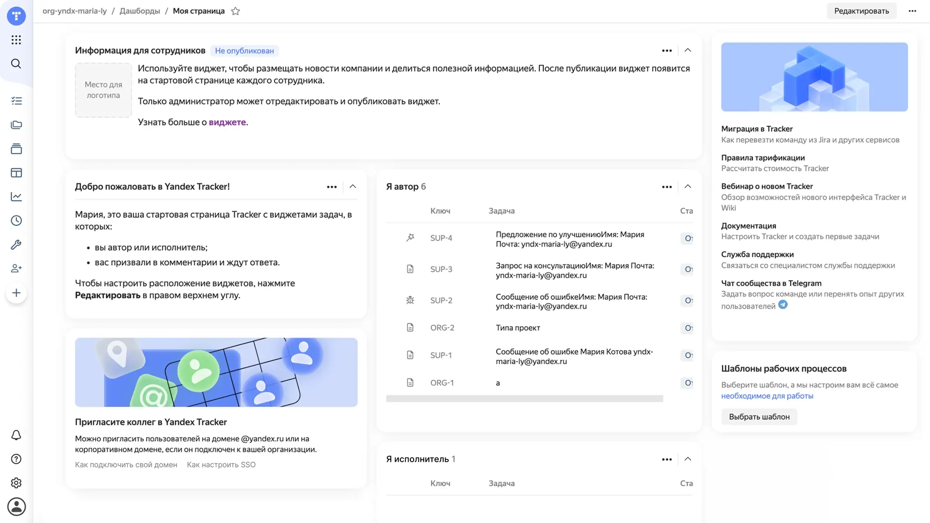Open the Дашборды breadcrumb
The height and width of the screenshot is (523, 930).
pos(140,11)
